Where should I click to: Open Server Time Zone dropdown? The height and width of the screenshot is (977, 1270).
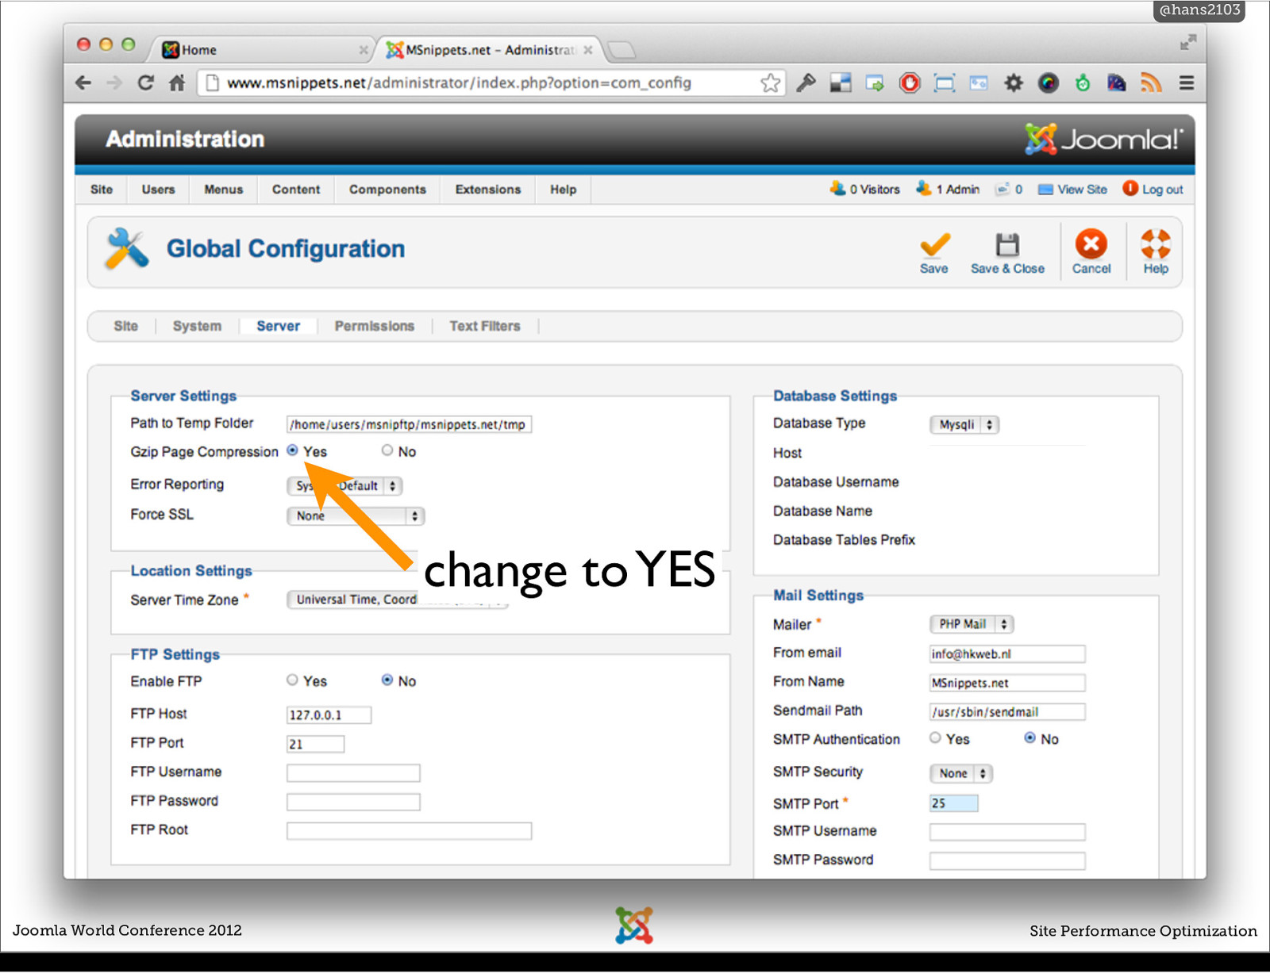(x=397, y=600)
